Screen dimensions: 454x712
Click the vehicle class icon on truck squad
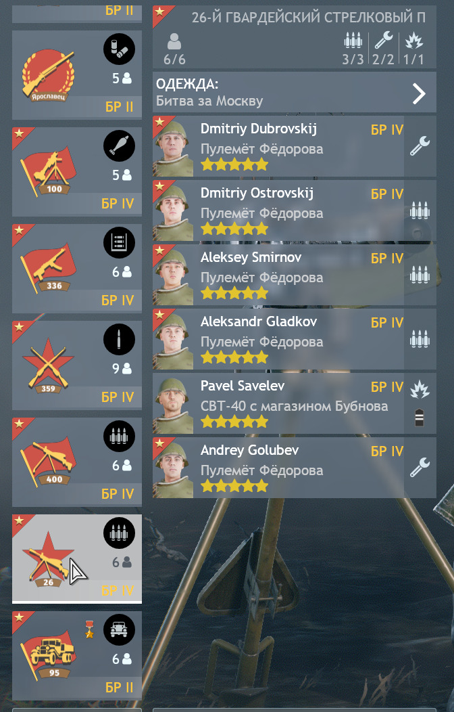point(119,630)
